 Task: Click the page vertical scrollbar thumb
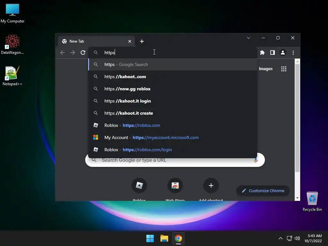coord(297,118)
